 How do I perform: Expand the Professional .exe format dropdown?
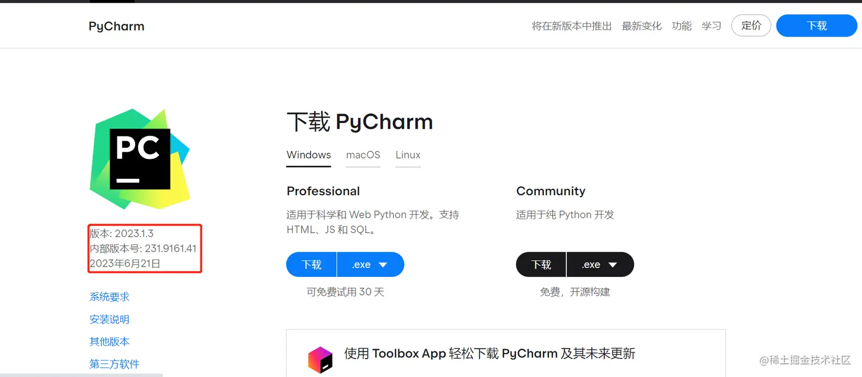[371, 265]
